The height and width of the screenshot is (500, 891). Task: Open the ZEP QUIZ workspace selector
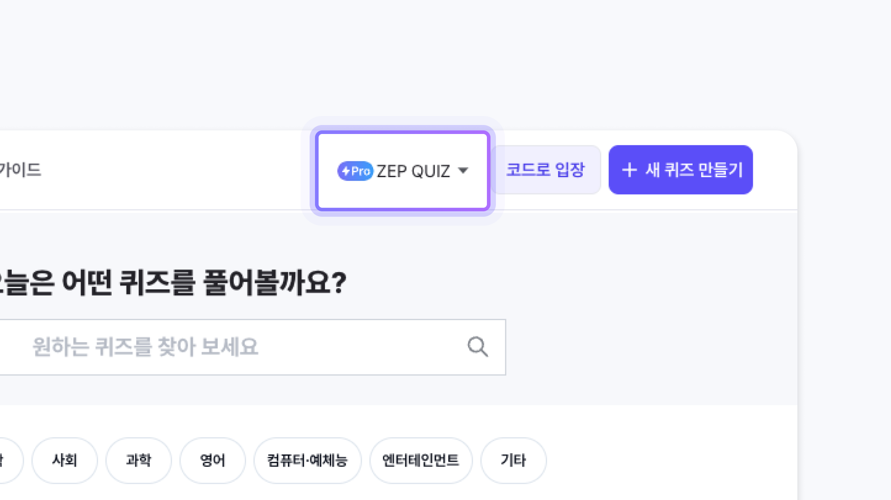[413, 171]
